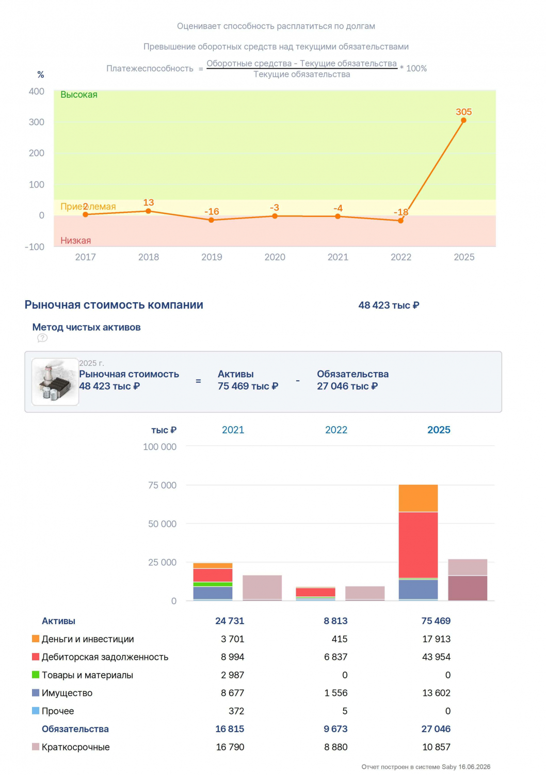
Task: Click the Краткосрочные row label
Action: pos(75,747)
